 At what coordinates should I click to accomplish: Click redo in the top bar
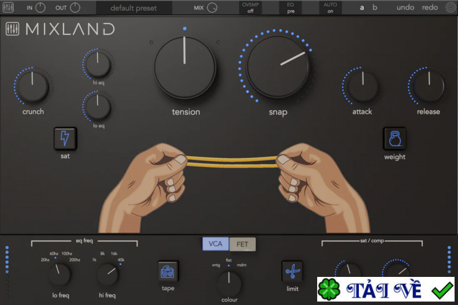[430, 7]
